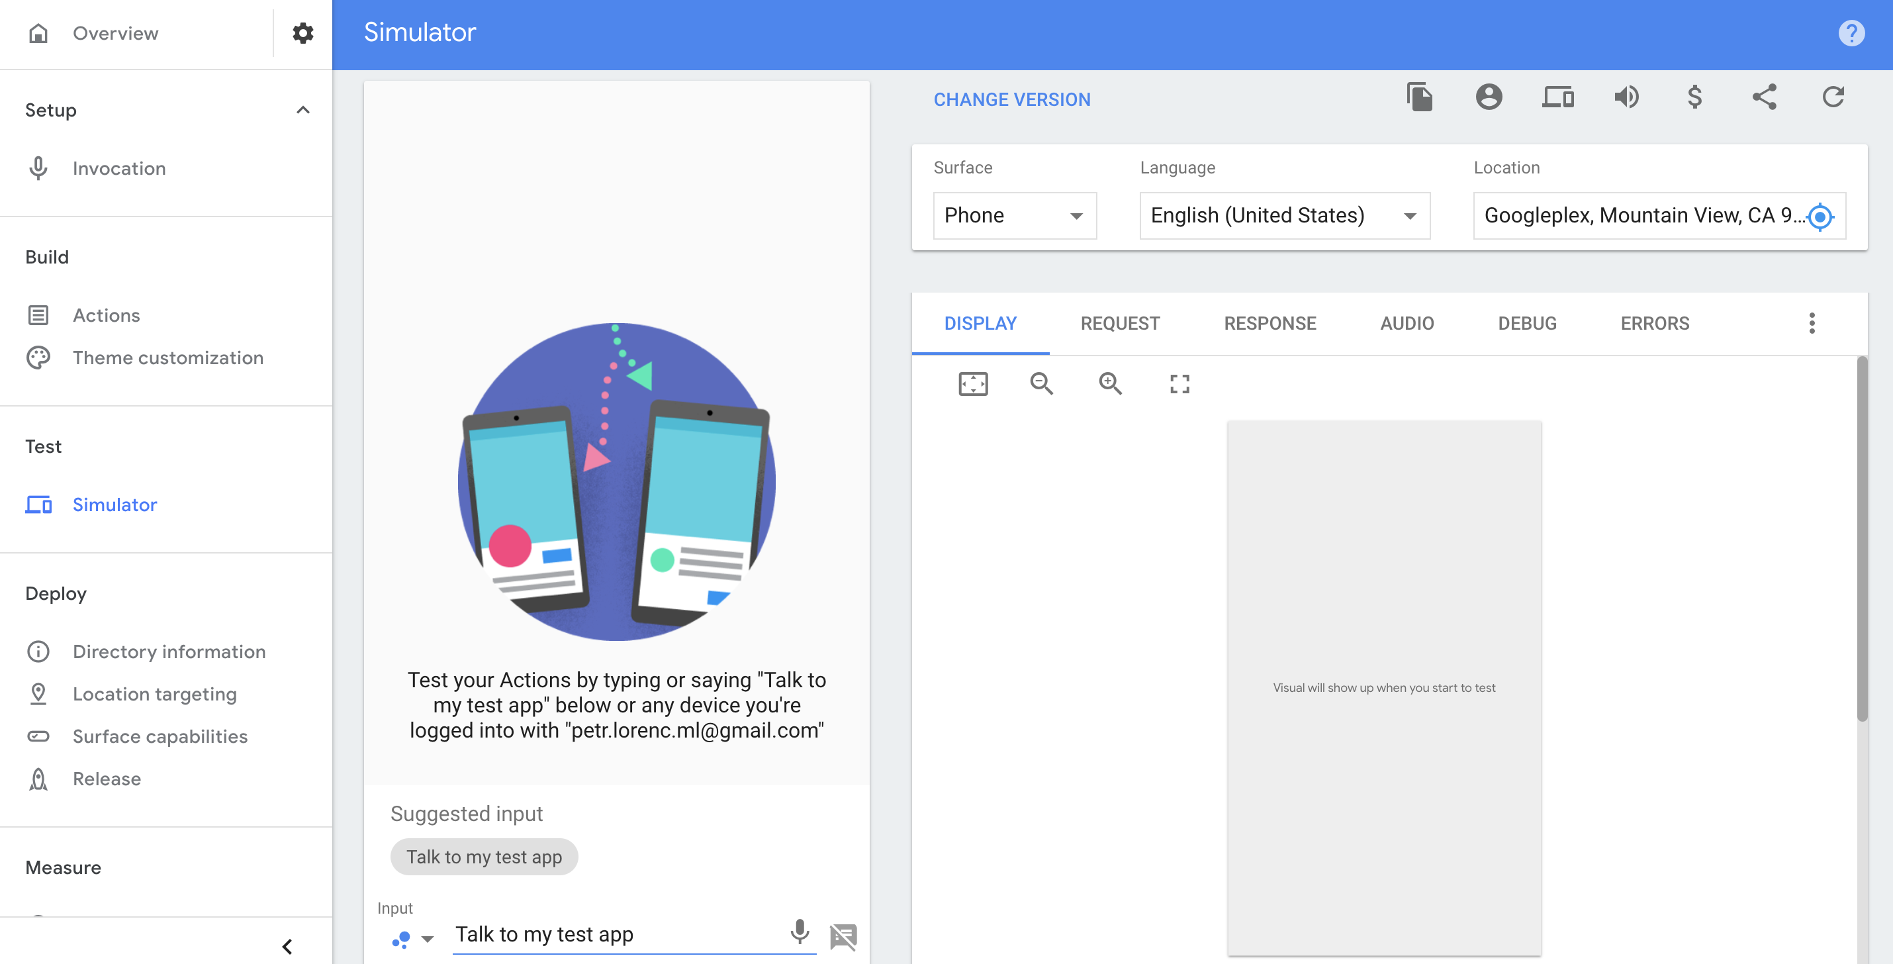Click the dollar sign payment icon
Viewport: 1893px width, 964px height.
click(1694, 97)
